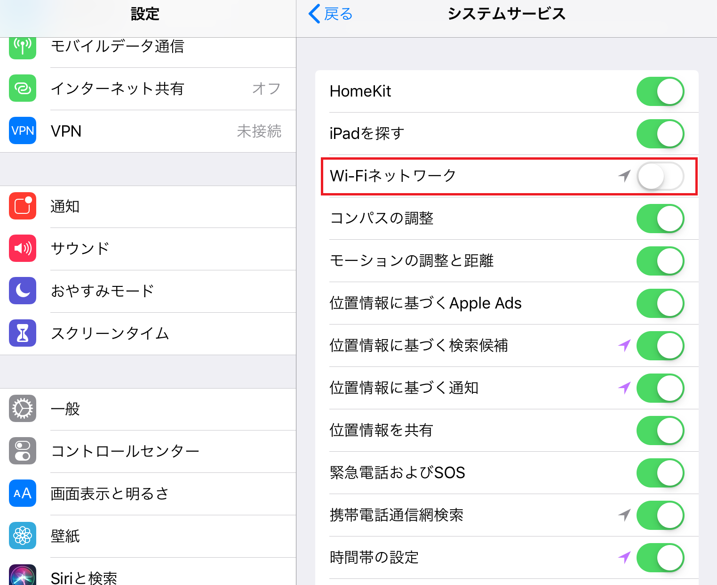Tap the Wallpaper flower icon
The height and width of the screenshot is (585, 717).
(x=23, y=536)
